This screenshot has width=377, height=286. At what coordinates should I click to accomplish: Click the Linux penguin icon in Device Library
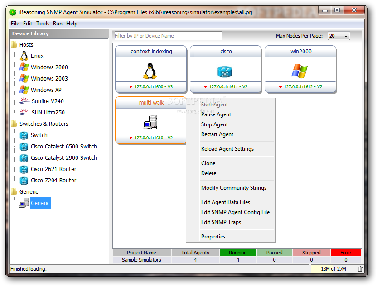24,56
